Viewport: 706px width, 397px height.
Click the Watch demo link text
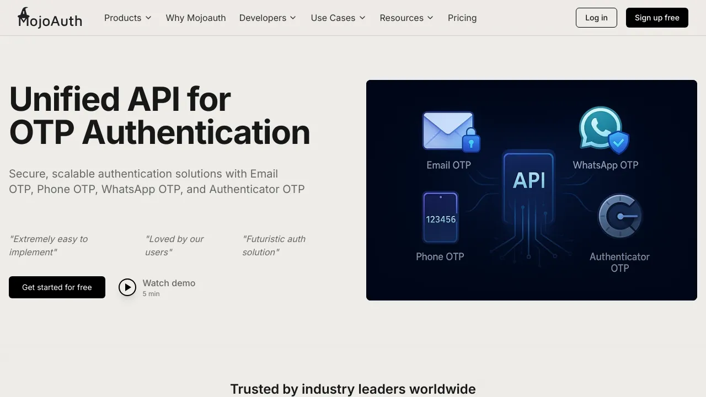click(x=169, y=283)
